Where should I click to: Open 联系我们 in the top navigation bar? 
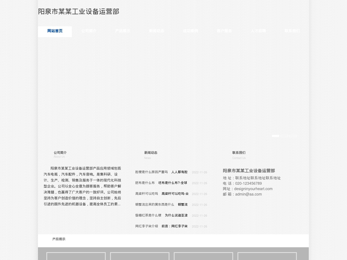292,31
